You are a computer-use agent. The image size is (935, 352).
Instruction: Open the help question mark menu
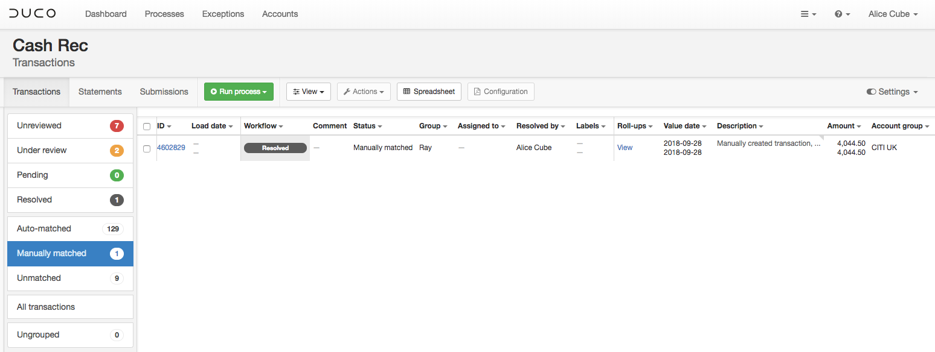[843, 14]
